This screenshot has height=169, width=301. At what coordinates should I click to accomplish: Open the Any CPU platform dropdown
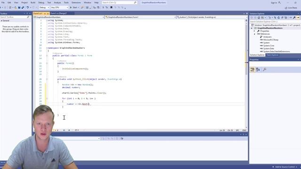tap(59, 8)
